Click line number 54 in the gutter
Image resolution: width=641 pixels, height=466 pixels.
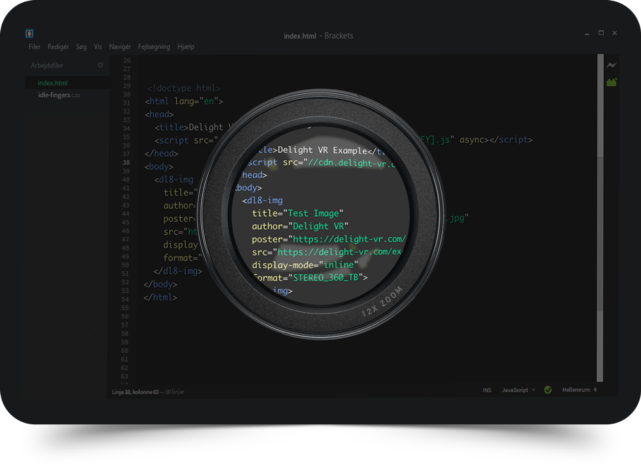click(x=125, y=299)
